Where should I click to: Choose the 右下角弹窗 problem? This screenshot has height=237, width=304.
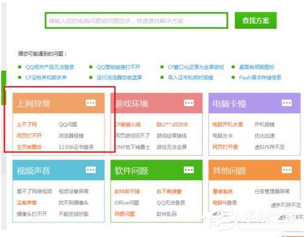tap(169, 191)
